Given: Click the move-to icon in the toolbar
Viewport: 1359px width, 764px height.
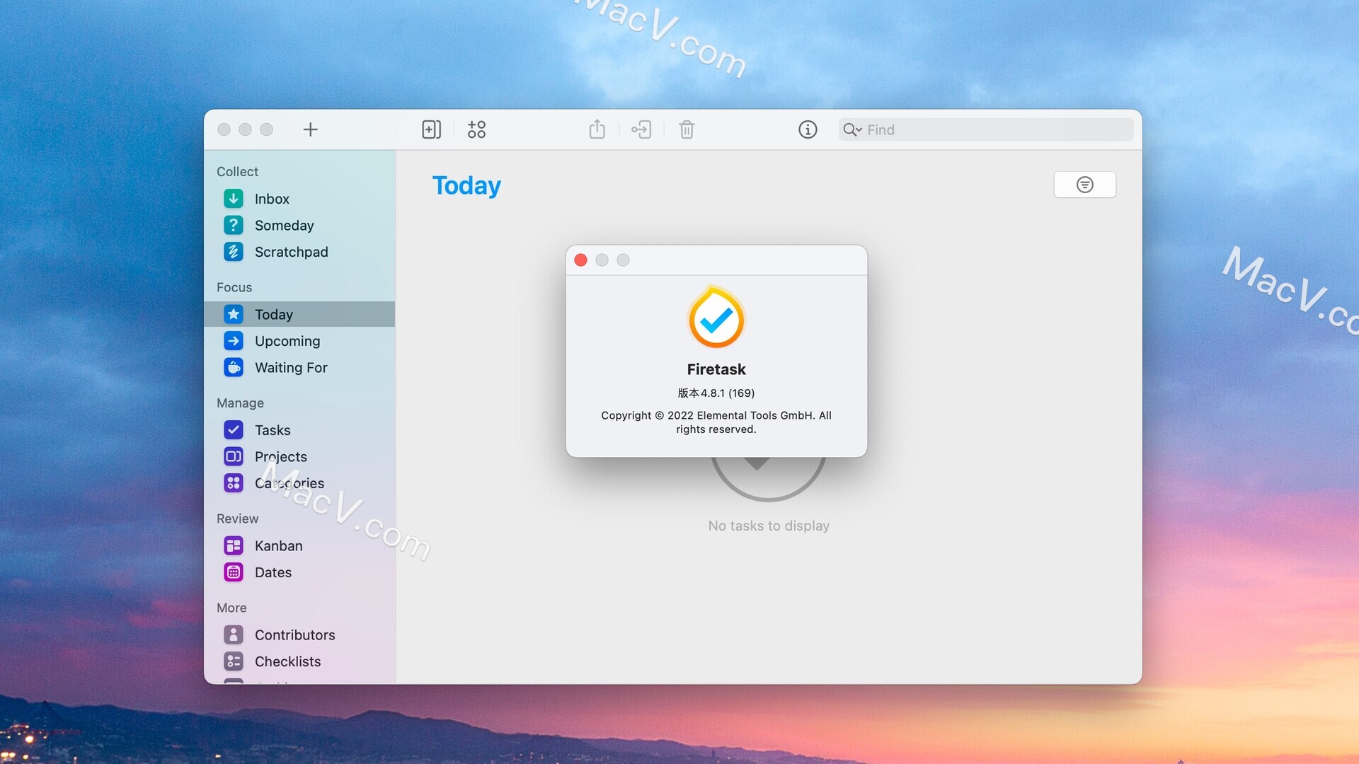Looking at the screenshot, I should [x=641, y=129].
